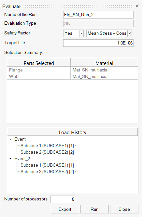Viewport: 142px width, 217px height.
Task: Click the Parts Selected column header
Action: (39, 63)
